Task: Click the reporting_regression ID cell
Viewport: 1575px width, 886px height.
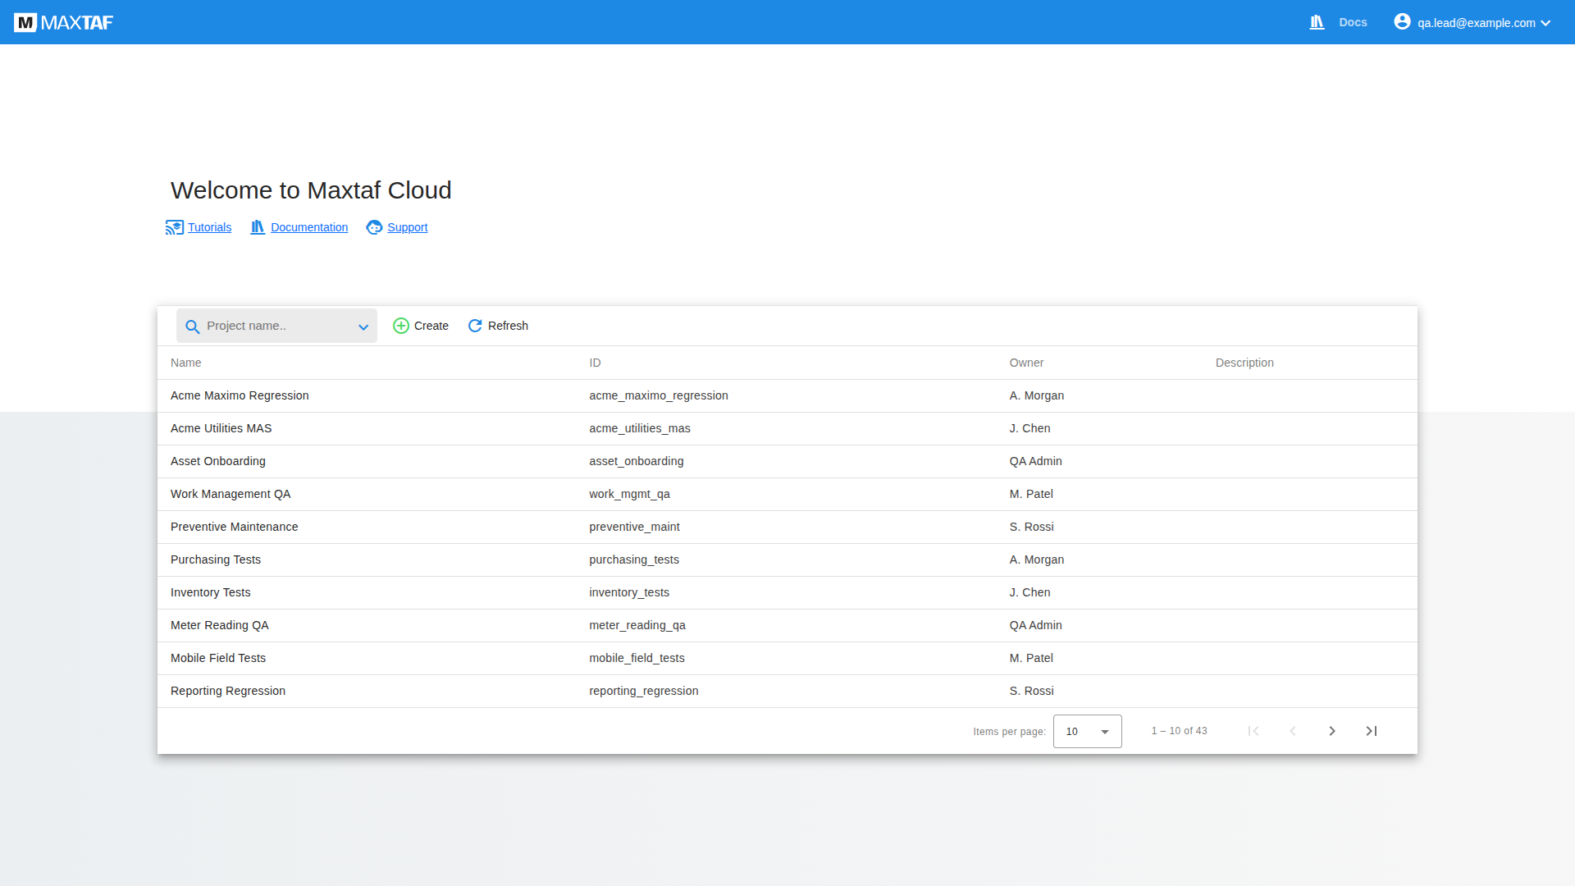Action: point(644,691)
